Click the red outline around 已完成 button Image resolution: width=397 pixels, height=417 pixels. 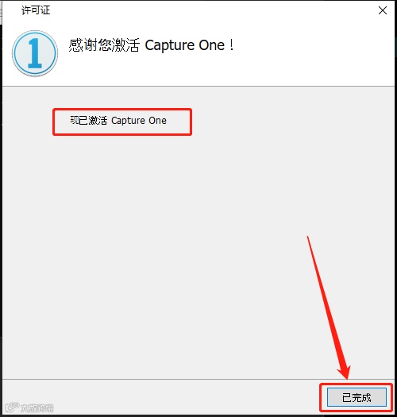pos(356,384)
